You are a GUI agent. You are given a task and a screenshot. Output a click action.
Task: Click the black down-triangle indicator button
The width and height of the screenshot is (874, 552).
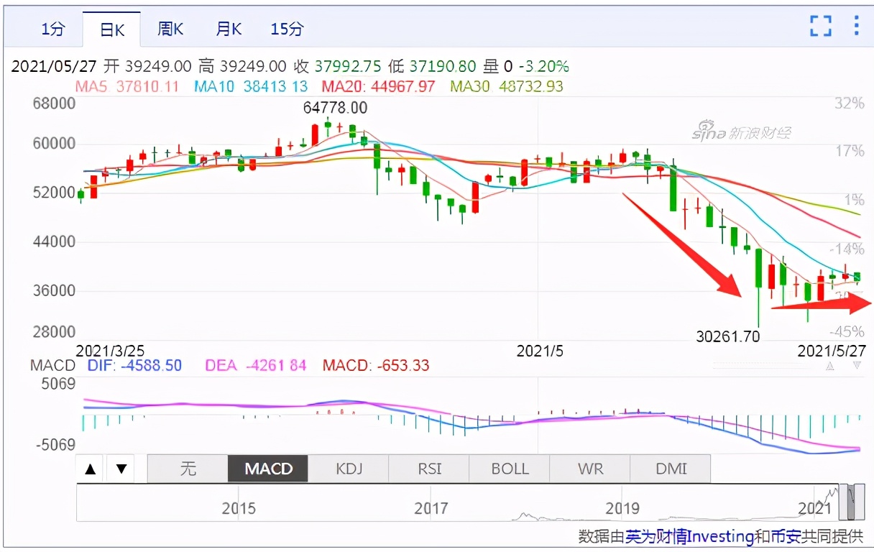pos(121,469)
